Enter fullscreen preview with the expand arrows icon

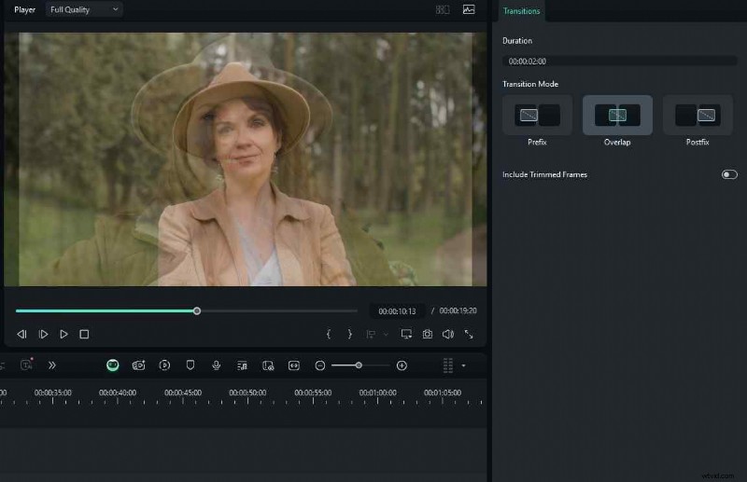[469, 334]
